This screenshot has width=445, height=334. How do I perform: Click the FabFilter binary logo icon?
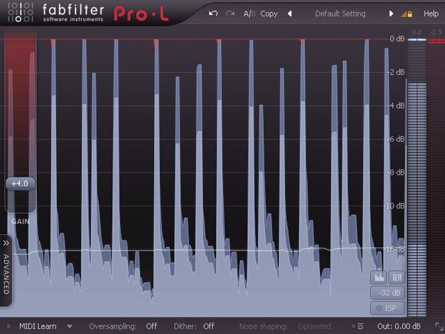[x=20, y=12]
